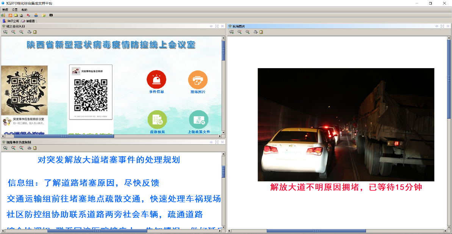Close the 现场图片 panel
Viewport: 452px width, 234px height.
[x=448, y=26]
